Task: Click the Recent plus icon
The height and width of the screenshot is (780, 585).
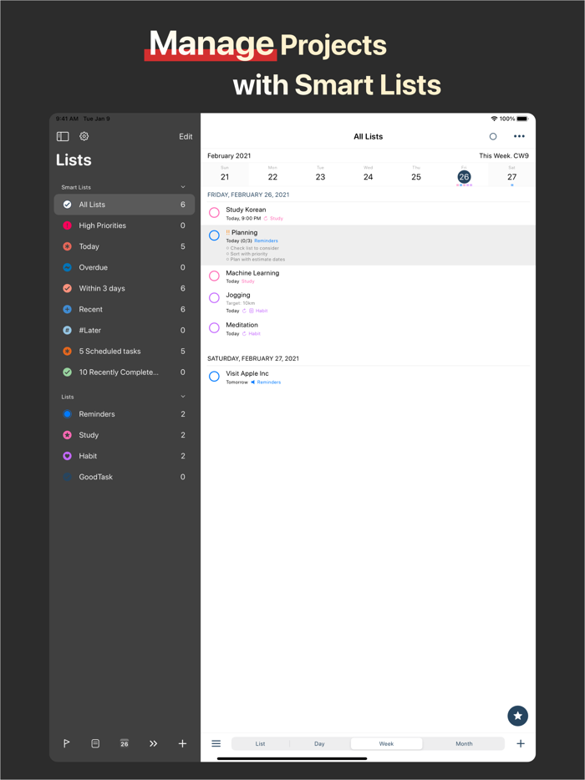Action: point(67,309)
